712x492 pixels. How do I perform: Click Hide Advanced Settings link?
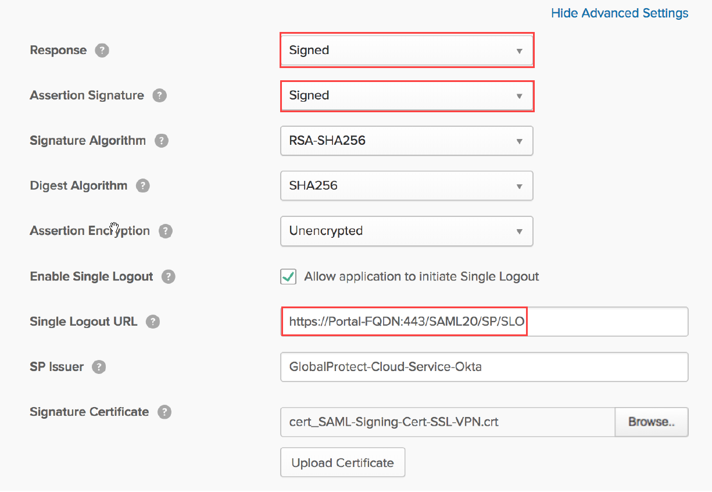pyautogui.click(x=620, y=13)
